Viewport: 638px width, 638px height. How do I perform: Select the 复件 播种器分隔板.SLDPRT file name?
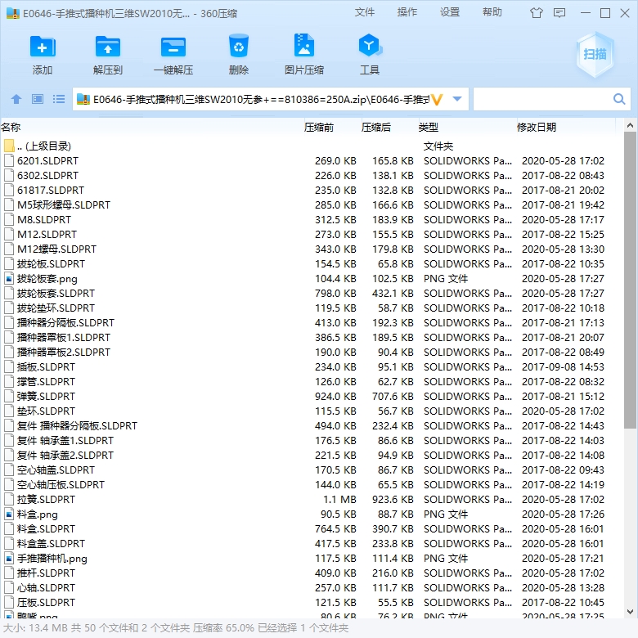click(77, 426)
